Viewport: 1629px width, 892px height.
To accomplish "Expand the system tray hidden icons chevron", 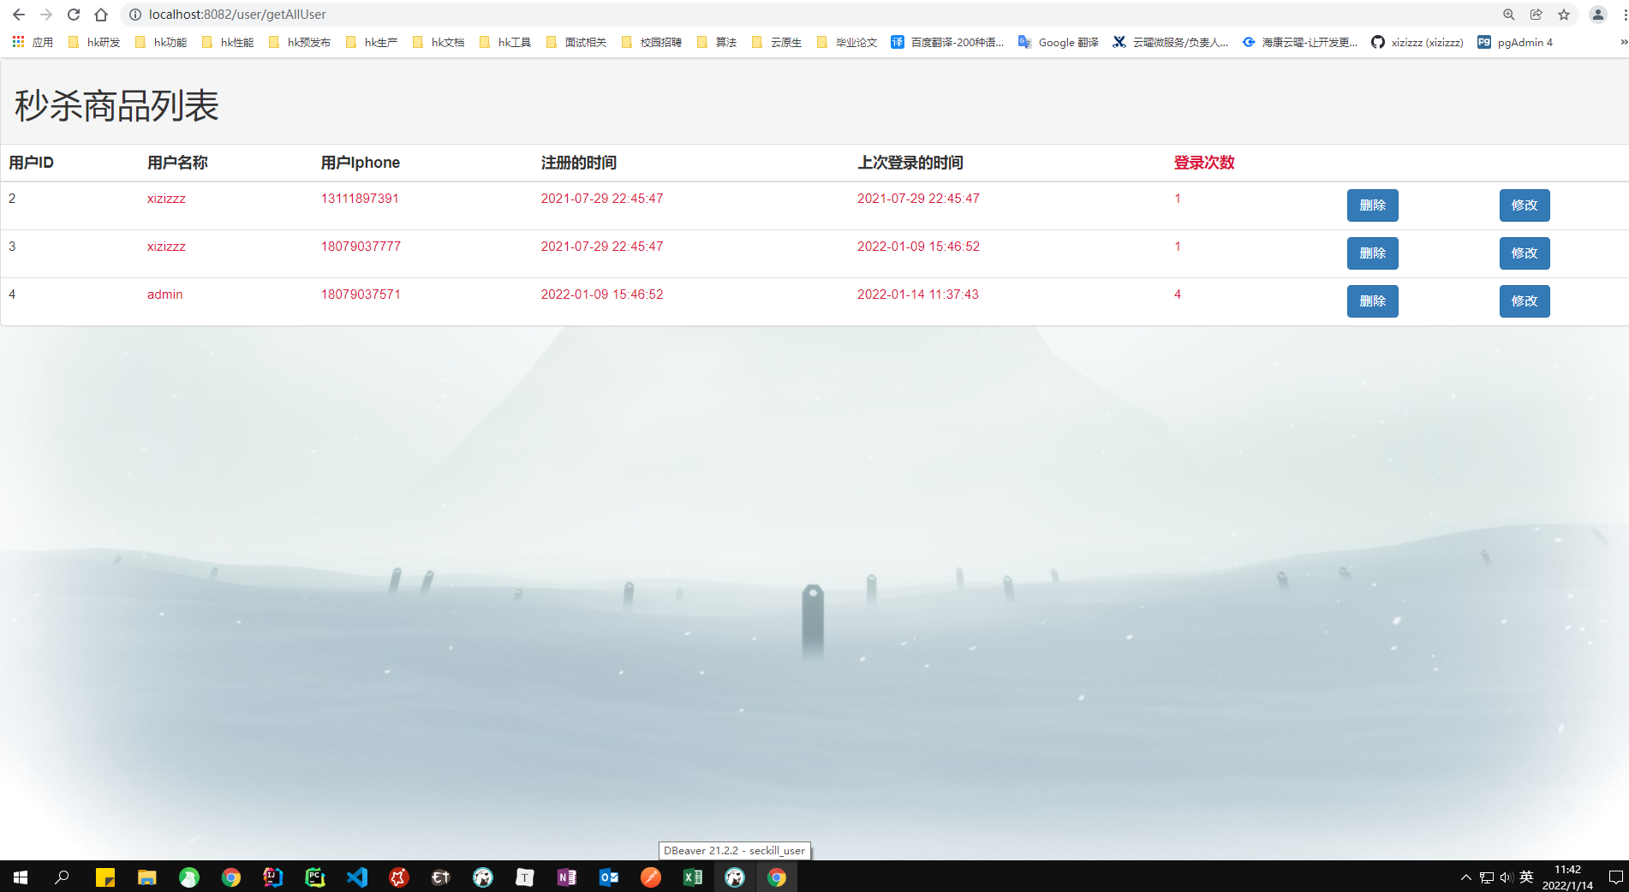I will tap(1465, 877).
